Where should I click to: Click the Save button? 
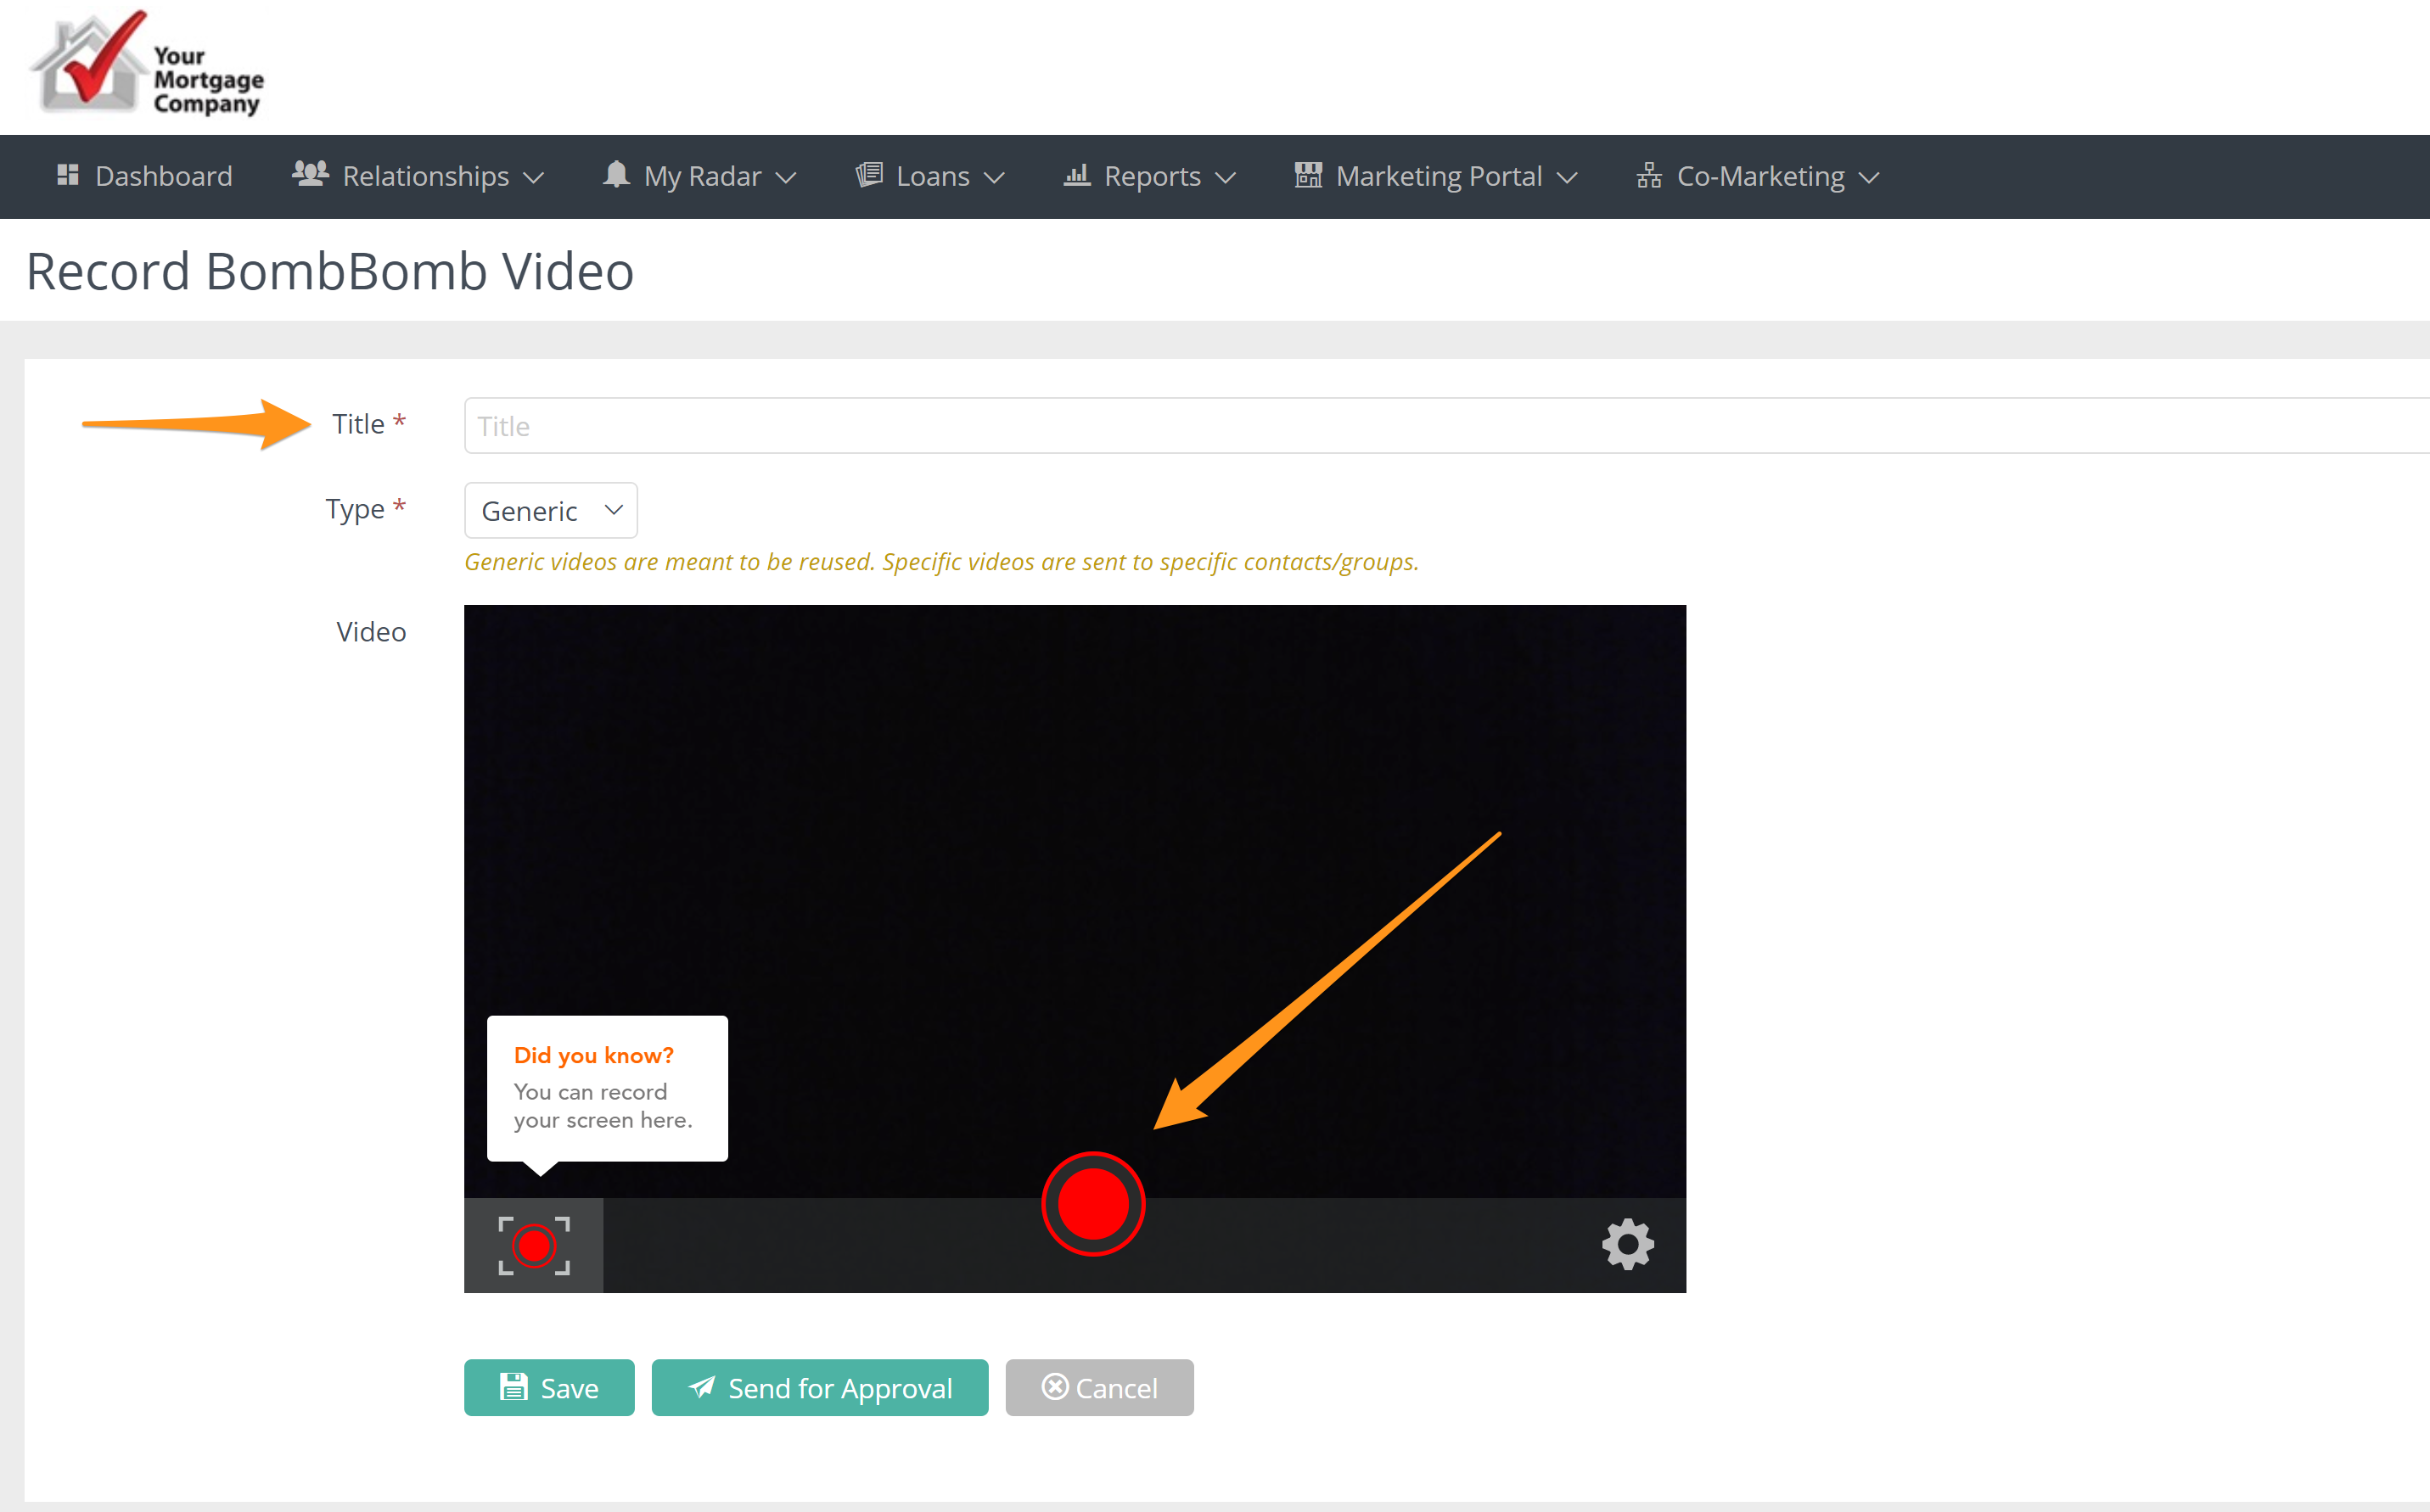(549, 1388)
